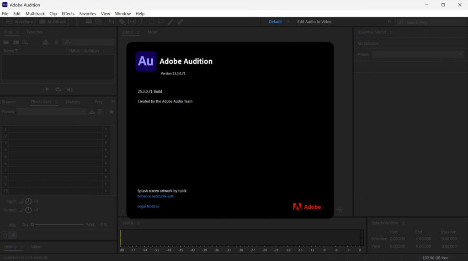Switch to the Effects Rack tab

coord(41,102)
